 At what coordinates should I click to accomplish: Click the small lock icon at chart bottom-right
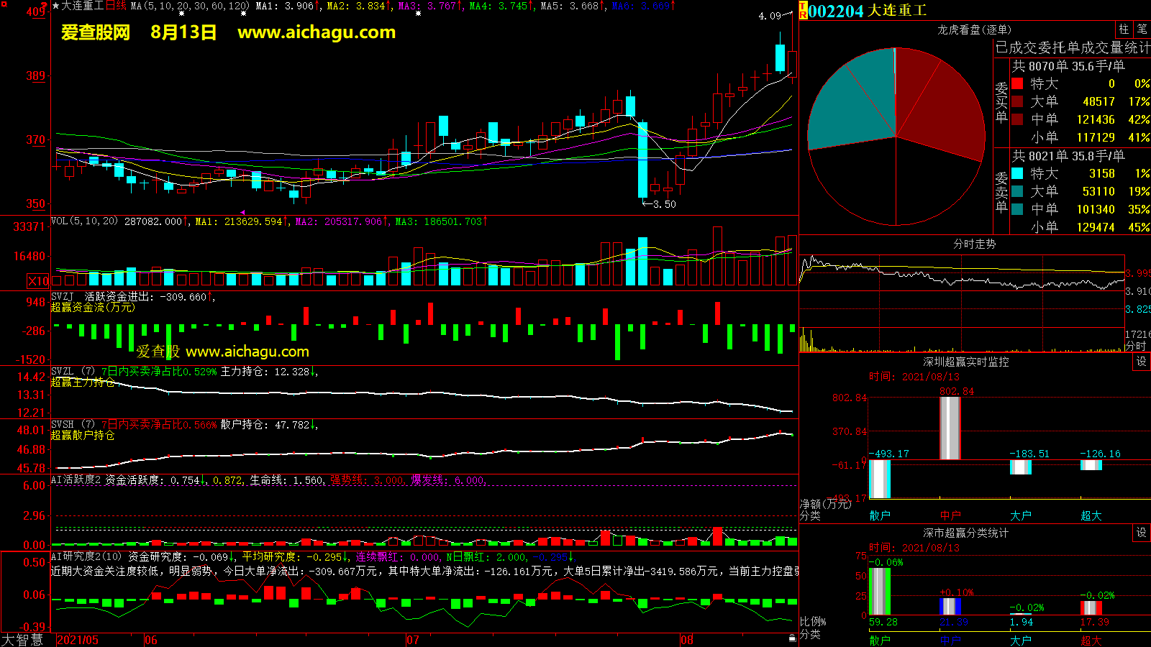pos(792,638)
